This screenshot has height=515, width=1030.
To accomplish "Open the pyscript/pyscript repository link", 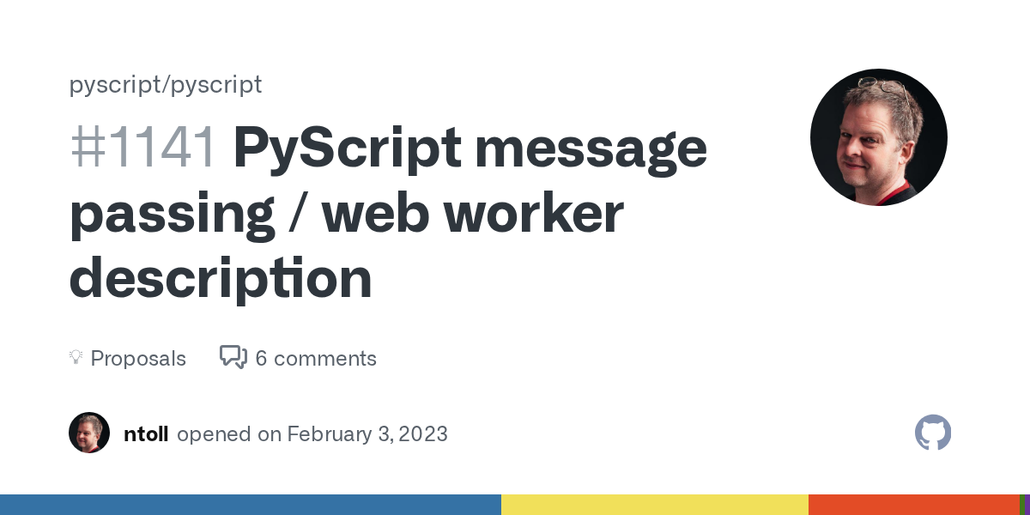I will (166, 85).
